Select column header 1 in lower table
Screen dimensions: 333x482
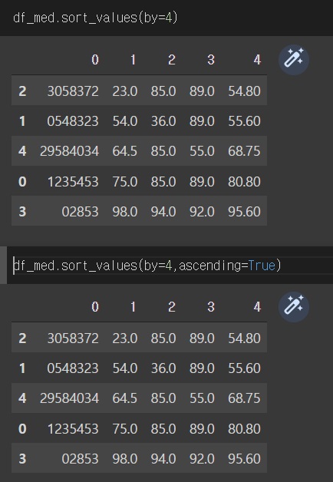pyautogui.click(x=133, y=307)
